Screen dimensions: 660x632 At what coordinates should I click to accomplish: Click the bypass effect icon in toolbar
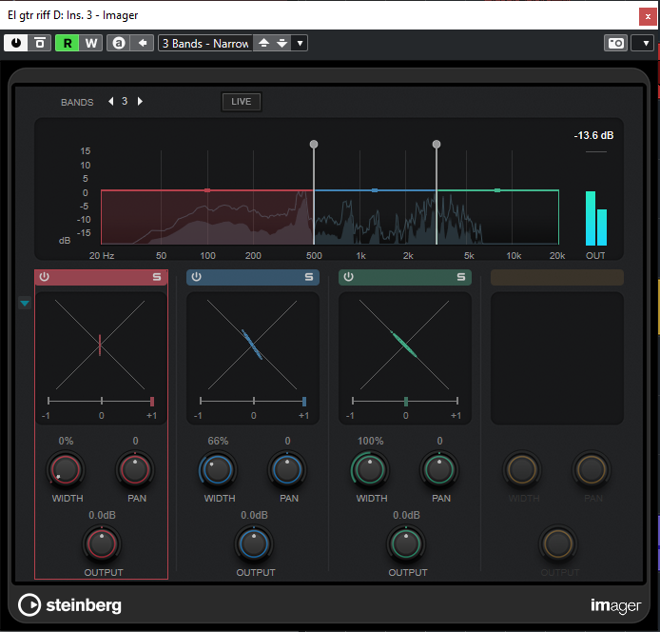(40, 43)
